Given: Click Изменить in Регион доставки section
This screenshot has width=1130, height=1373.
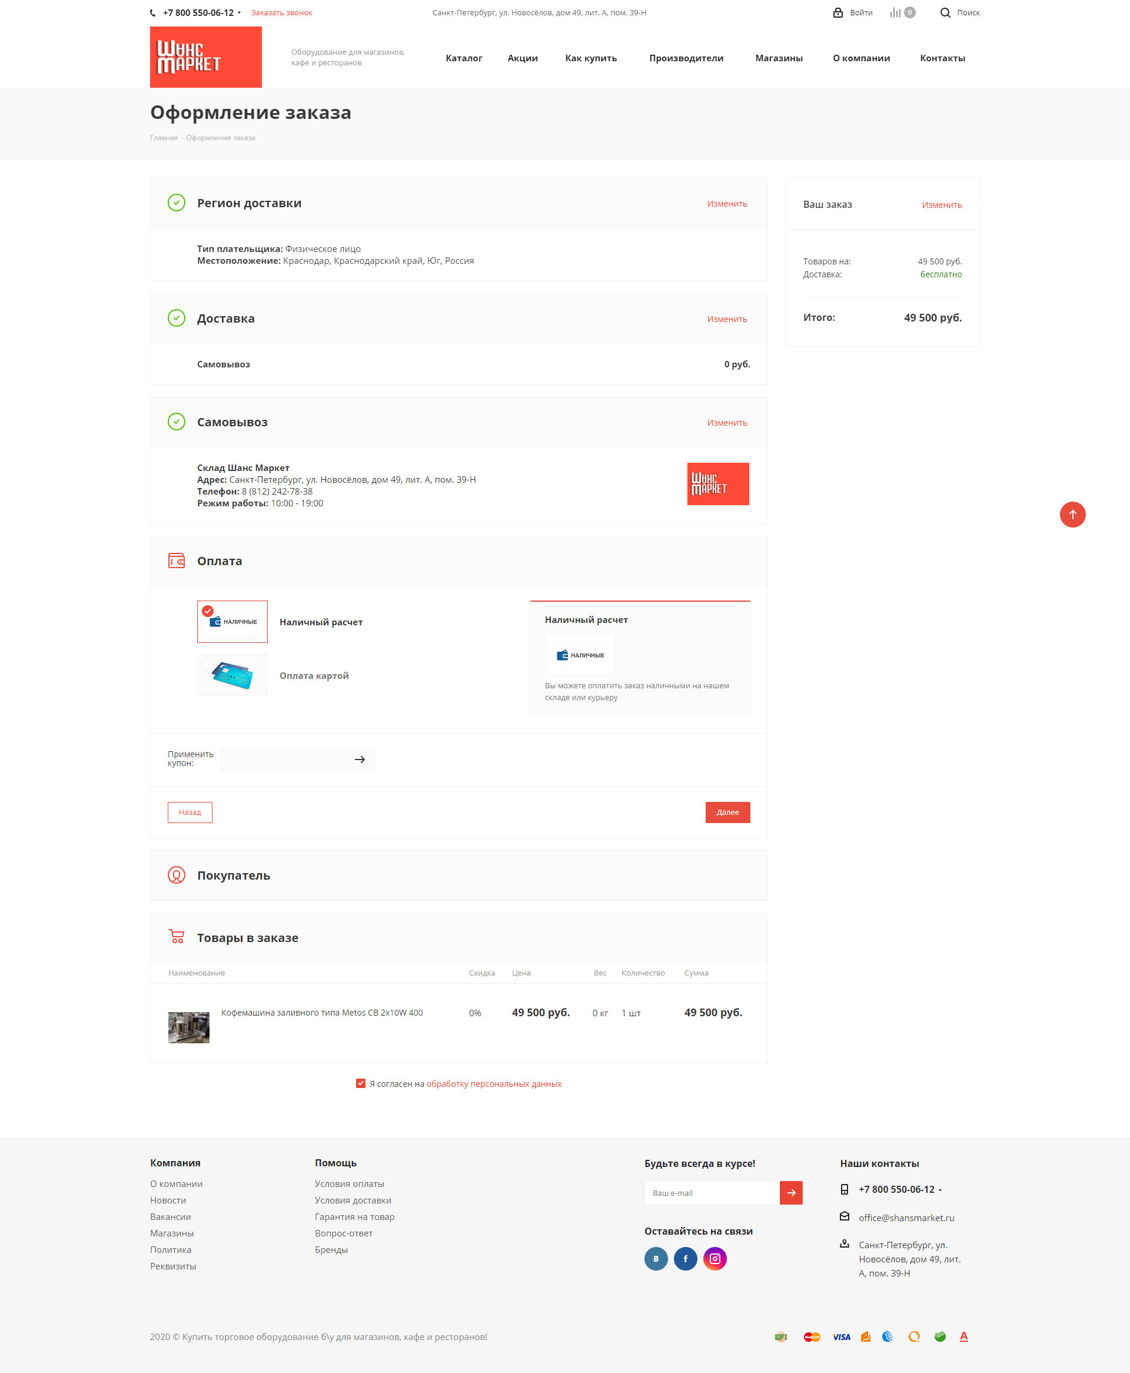Looking at the screenshot, I should tap(727, 204).
